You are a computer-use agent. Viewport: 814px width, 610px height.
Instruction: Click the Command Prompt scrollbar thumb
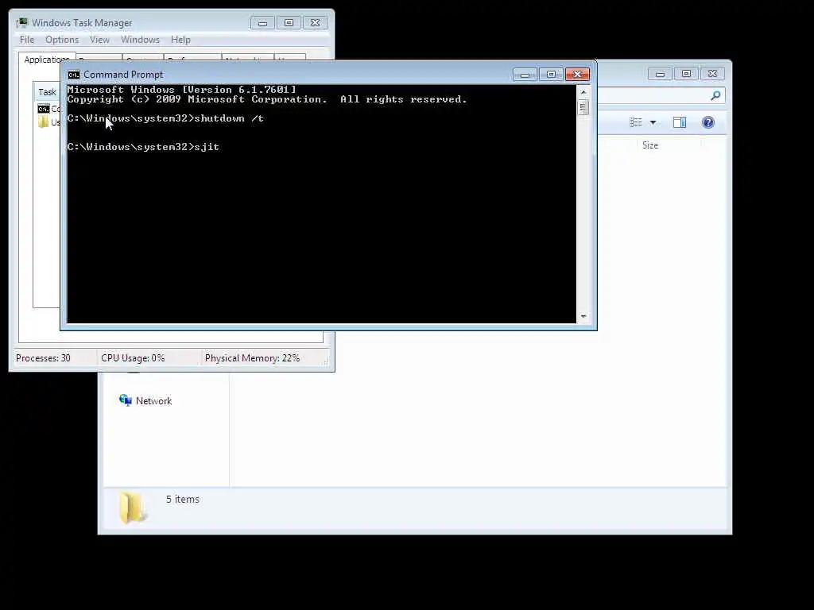tap(583, 107)
